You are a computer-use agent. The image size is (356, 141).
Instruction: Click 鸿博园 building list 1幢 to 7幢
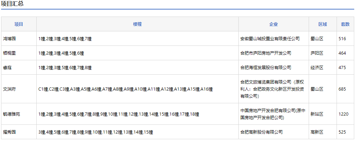pos(65,39)
